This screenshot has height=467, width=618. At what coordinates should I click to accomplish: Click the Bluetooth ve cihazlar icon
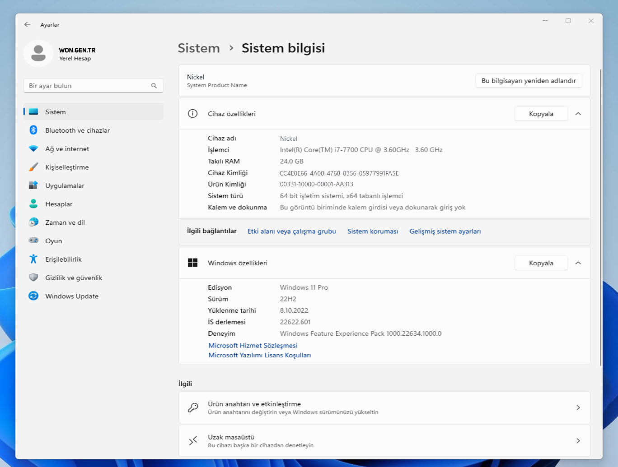coord(33,130)
